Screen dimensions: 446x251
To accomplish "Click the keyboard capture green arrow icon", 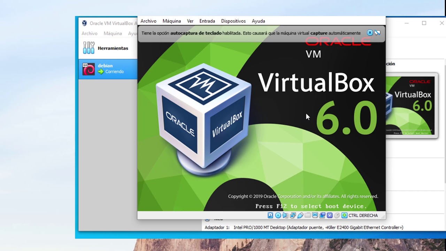I will point(345,215).
